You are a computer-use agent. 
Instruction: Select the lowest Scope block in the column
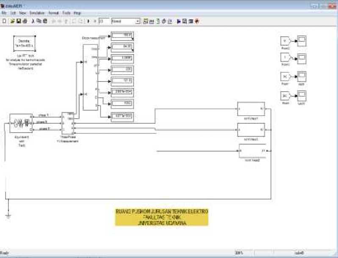click(x=302, y=96)
